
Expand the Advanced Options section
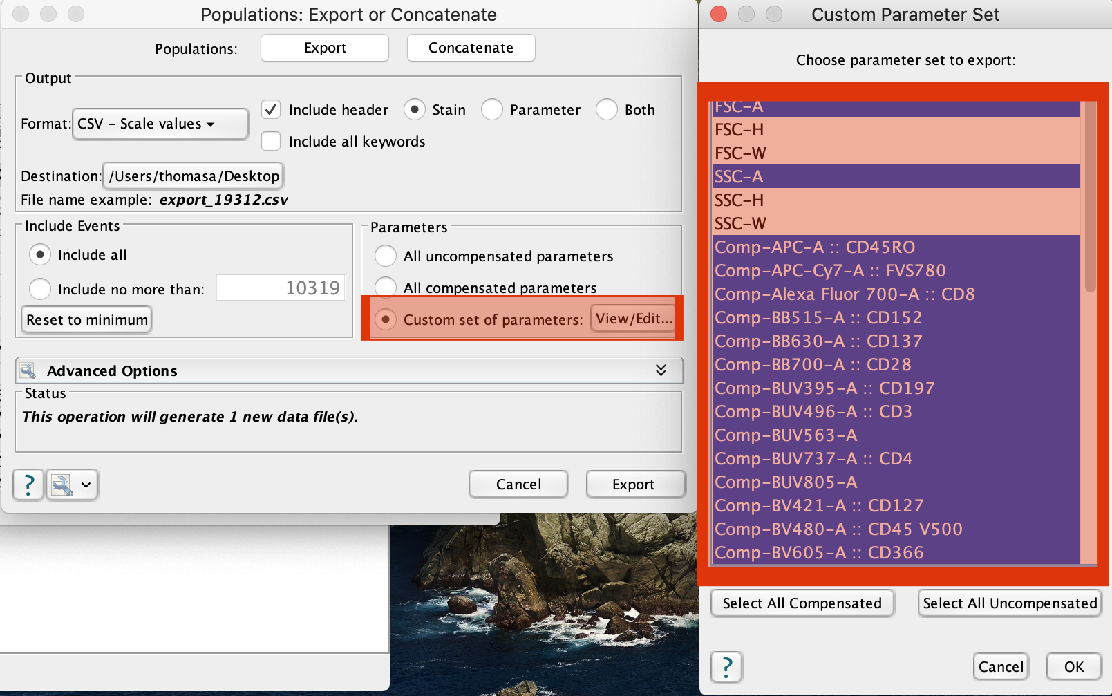point(661,370)
